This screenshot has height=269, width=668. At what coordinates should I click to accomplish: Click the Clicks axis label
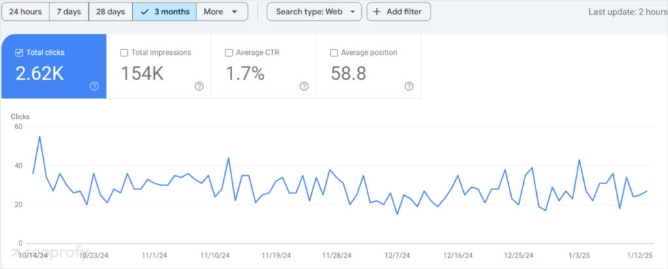tap(20, 116)
